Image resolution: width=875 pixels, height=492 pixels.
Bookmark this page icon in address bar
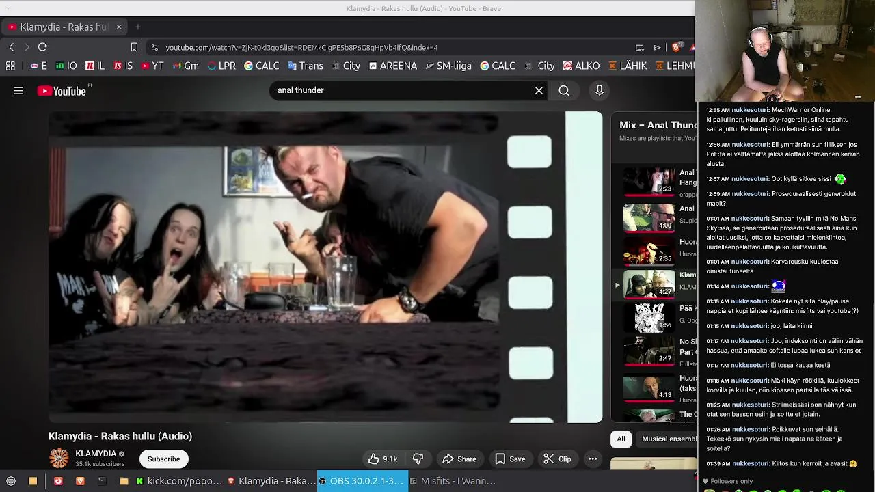[134, 47]
